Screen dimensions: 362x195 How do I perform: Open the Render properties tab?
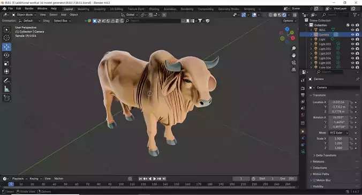tap(303, 88)
